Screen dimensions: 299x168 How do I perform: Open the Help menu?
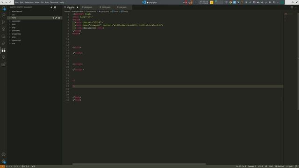tap(62, 2)
